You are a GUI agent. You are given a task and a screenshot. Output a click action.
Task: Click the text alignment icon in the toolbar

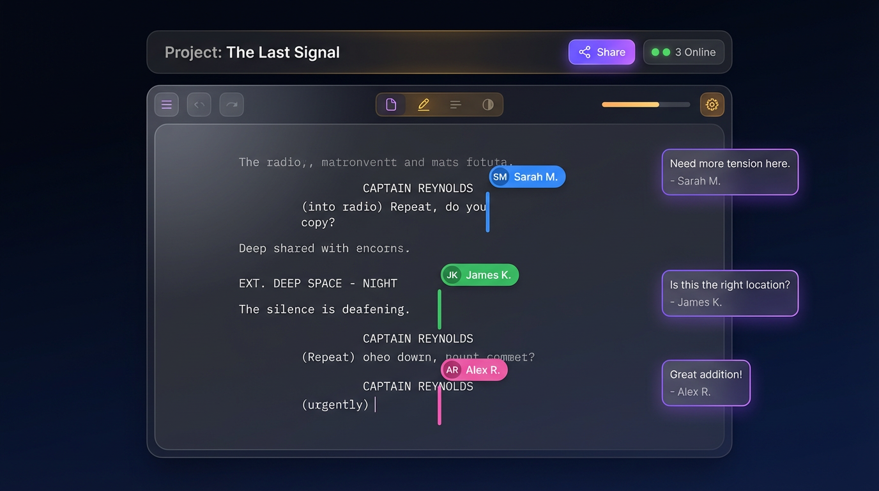tap(455, 104)
